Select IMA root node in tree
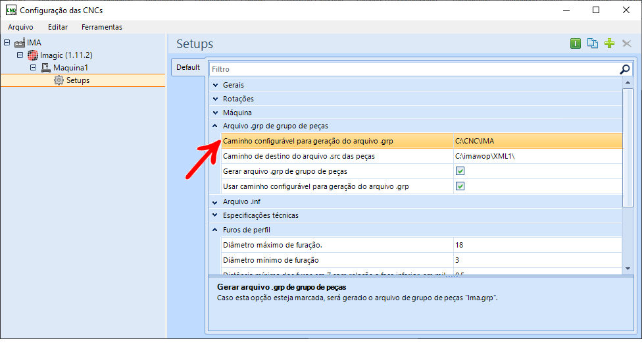 pyautogui.click(x=34, y=43)
